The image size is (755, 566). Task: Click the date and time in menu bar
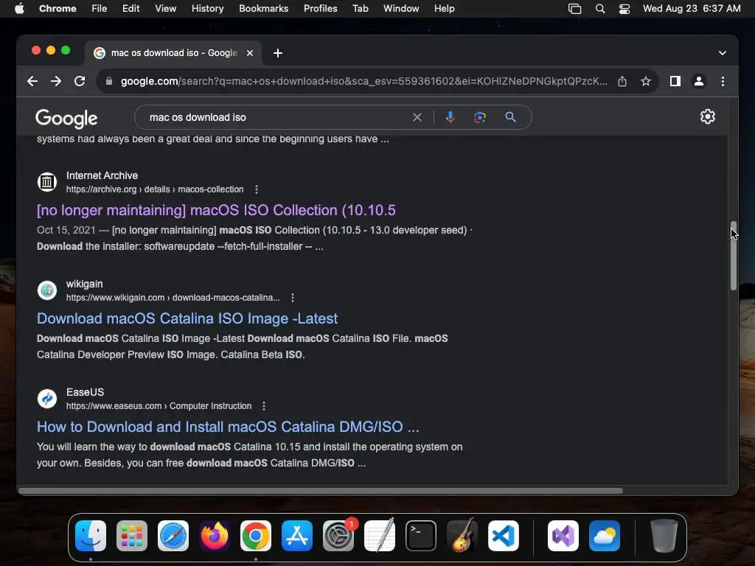pyautogui.click(x=692, y=9)
